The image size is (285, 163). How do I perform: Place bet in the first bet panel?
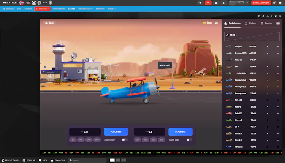point(116,131)
